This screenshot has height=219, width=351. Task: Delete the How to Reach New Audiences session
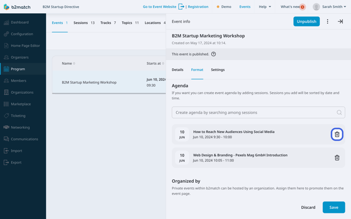(x=337, y=134)
